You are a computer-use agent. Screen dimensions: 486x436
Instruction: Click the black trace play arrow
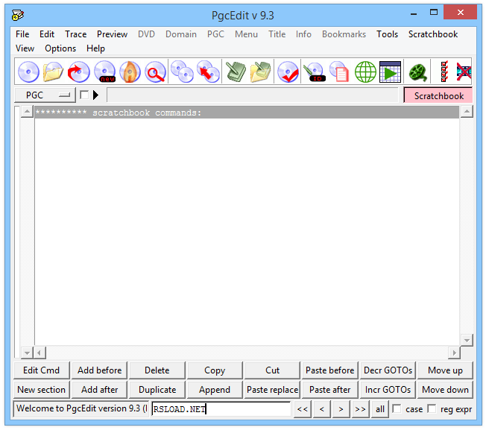[x=95, y=95]
